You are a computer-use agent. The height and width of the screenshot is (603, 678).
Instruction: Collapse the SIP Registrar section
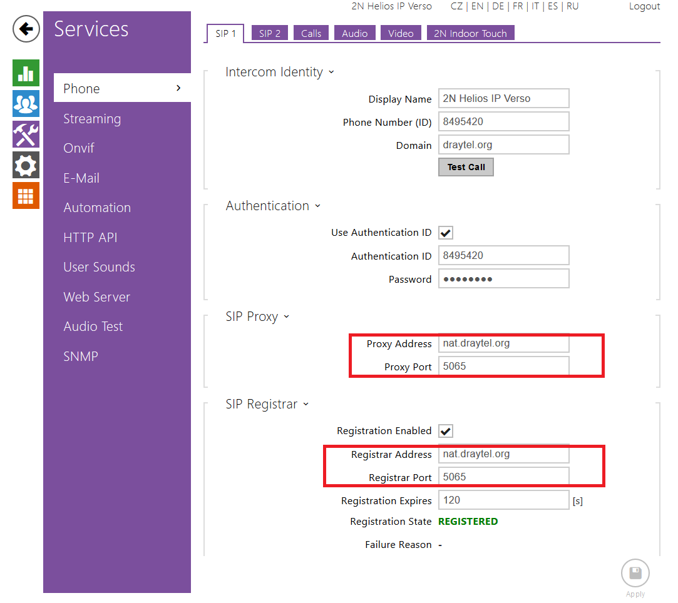pos(306,404)
